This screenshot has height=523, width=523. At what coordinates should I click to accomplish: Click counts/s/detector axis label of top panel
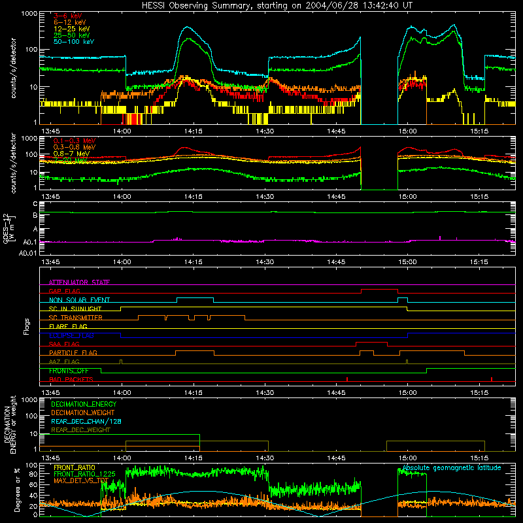13,68
